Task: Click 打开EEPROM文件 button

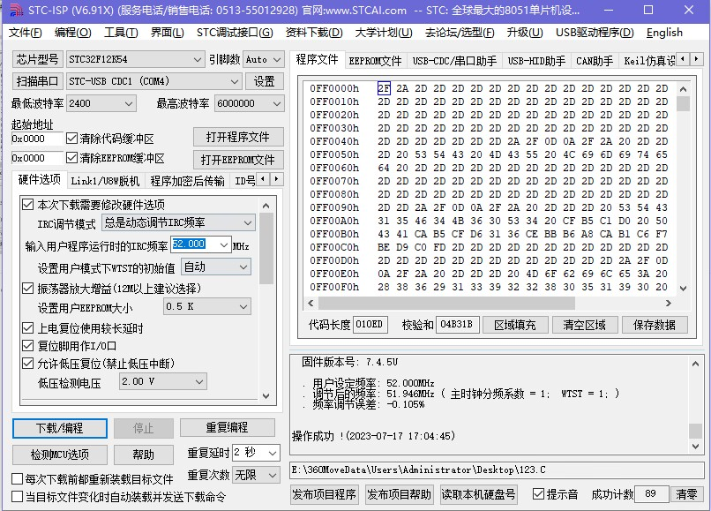Action: click(238, 160)
